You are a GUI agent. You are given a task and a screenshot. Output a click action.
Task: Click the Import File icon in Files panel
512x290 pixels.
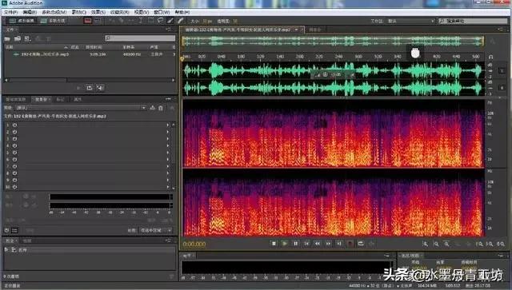coord(18,39)
